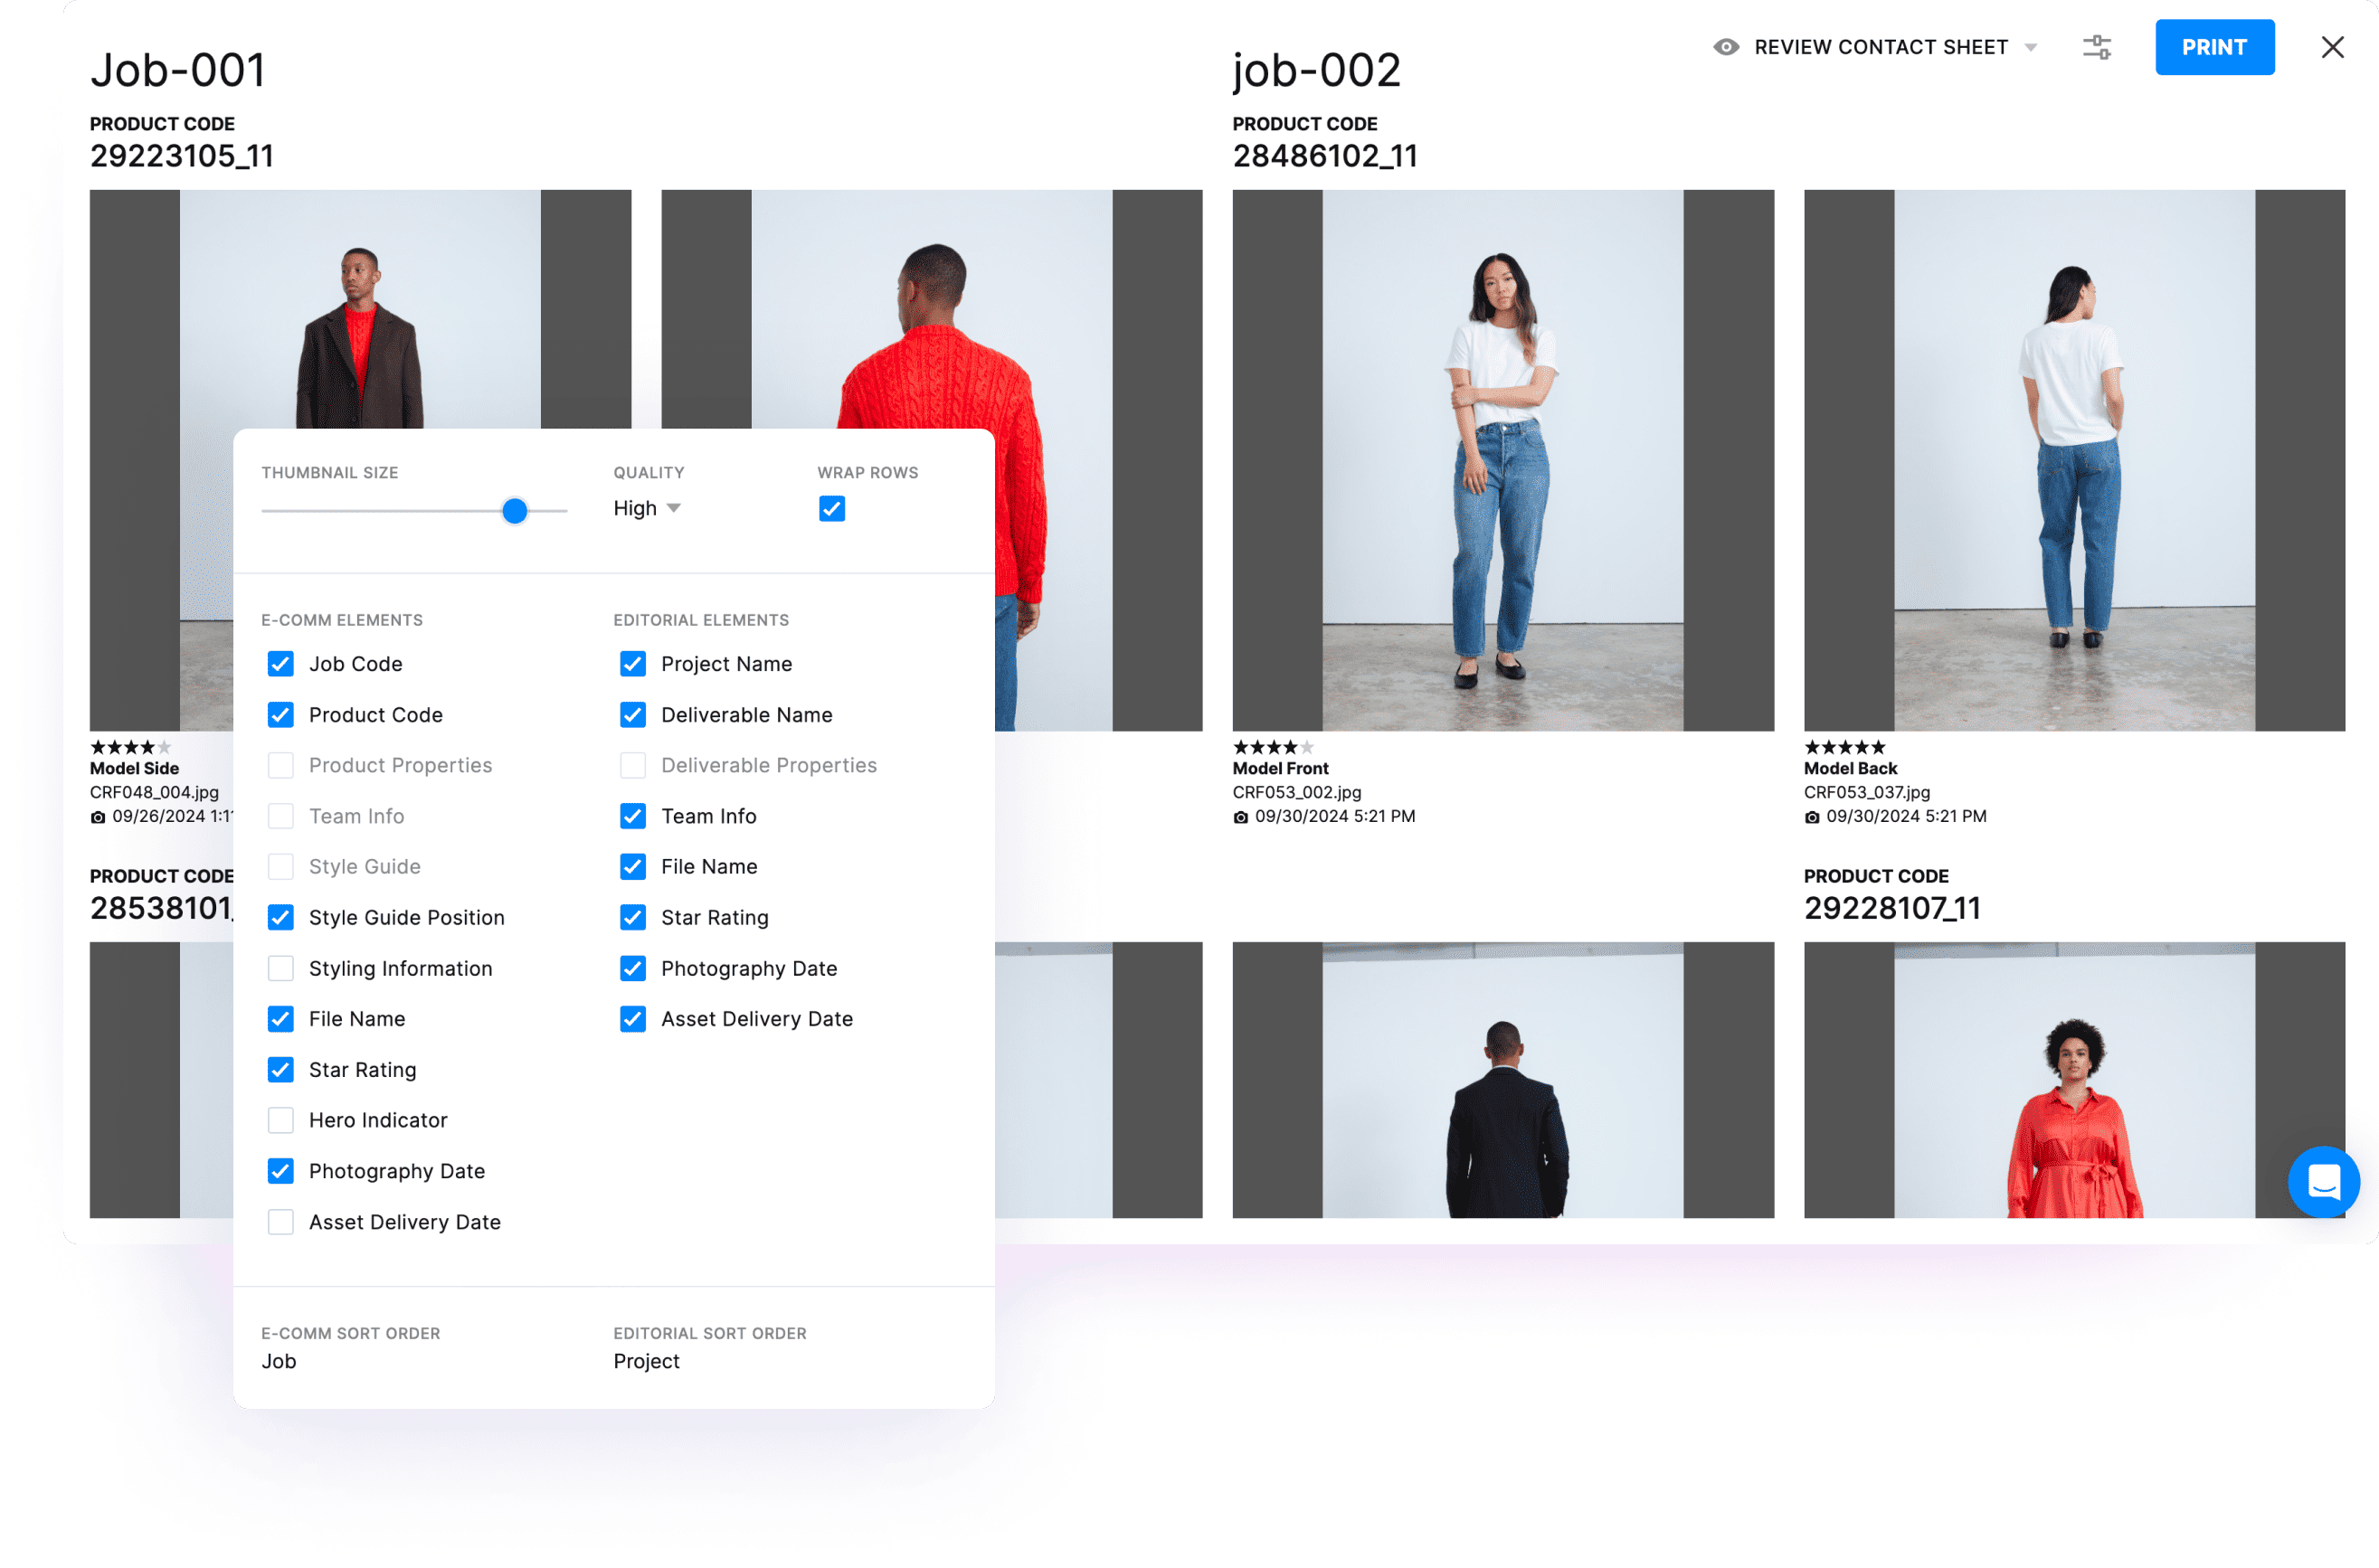The height and width of the screenshot is (1568, 2379).
Task: Click the Print button
Action: (2214, 47)
